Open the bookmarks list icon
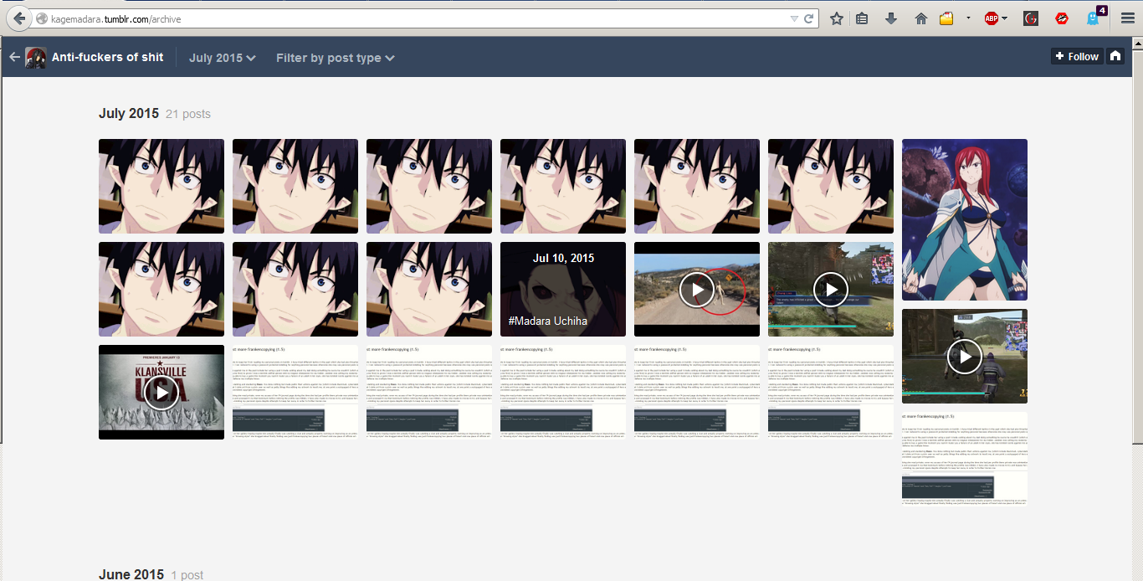The height and width of the screenshot is (581, 1143). point(862,18)
